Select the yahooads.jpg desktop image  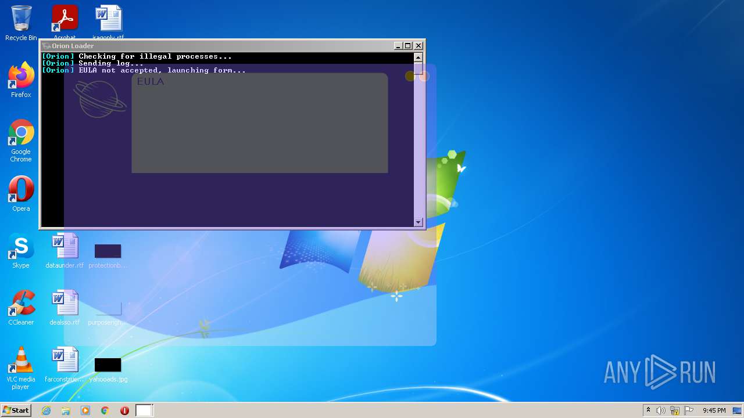point(108,369)
